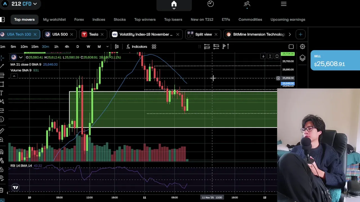Select the Top movers category
The height and width of the screenshot is (202, 360).
coord(24,20)
